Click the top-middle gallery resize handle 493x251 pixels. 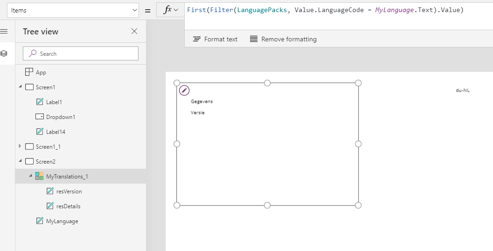(x=267, y=83)
